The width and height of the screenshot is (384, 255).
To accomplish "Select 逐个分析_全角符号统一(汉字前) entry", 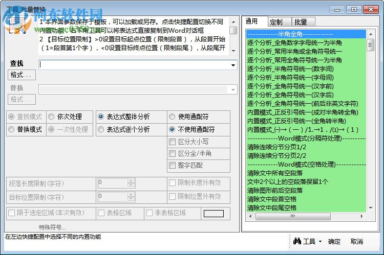I will (x=306, y=86).
